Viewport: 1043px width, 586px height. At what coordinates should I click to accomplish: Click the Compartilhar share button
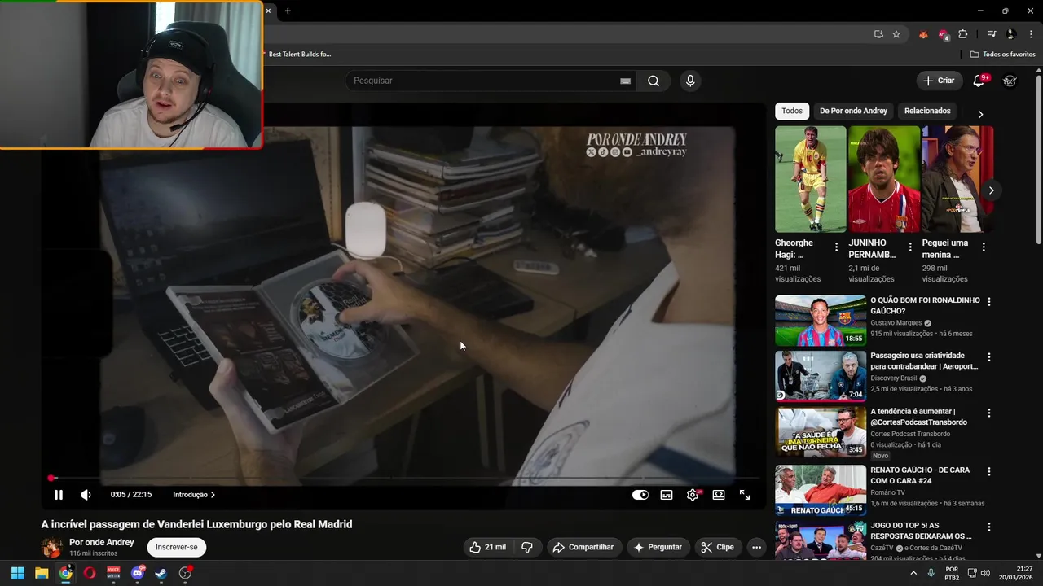pyautogui.click(x=583, y=547)
